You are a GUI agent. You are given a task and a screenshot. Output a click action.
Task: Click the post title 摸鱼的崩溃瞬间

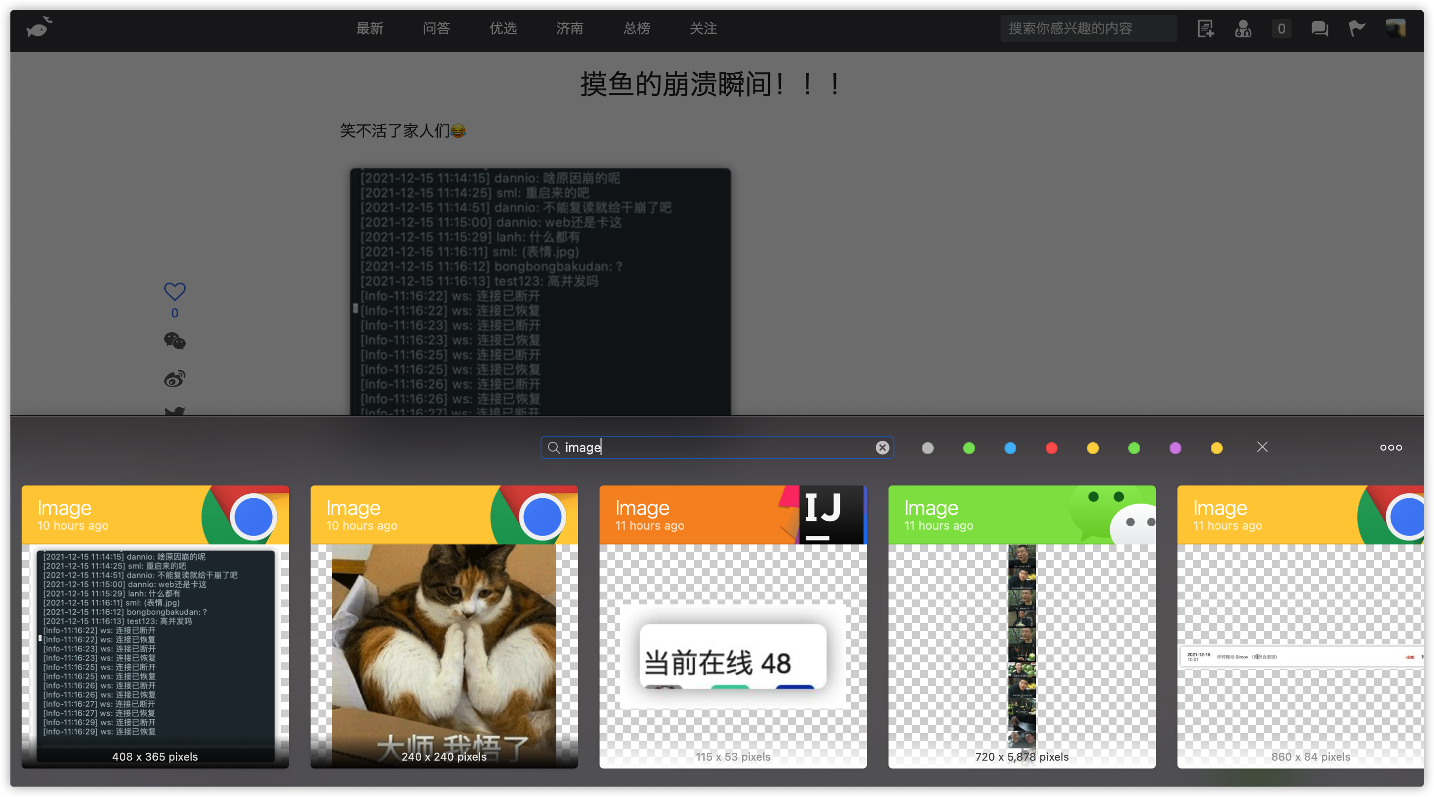pyautogui.click(x=711, y=85)
